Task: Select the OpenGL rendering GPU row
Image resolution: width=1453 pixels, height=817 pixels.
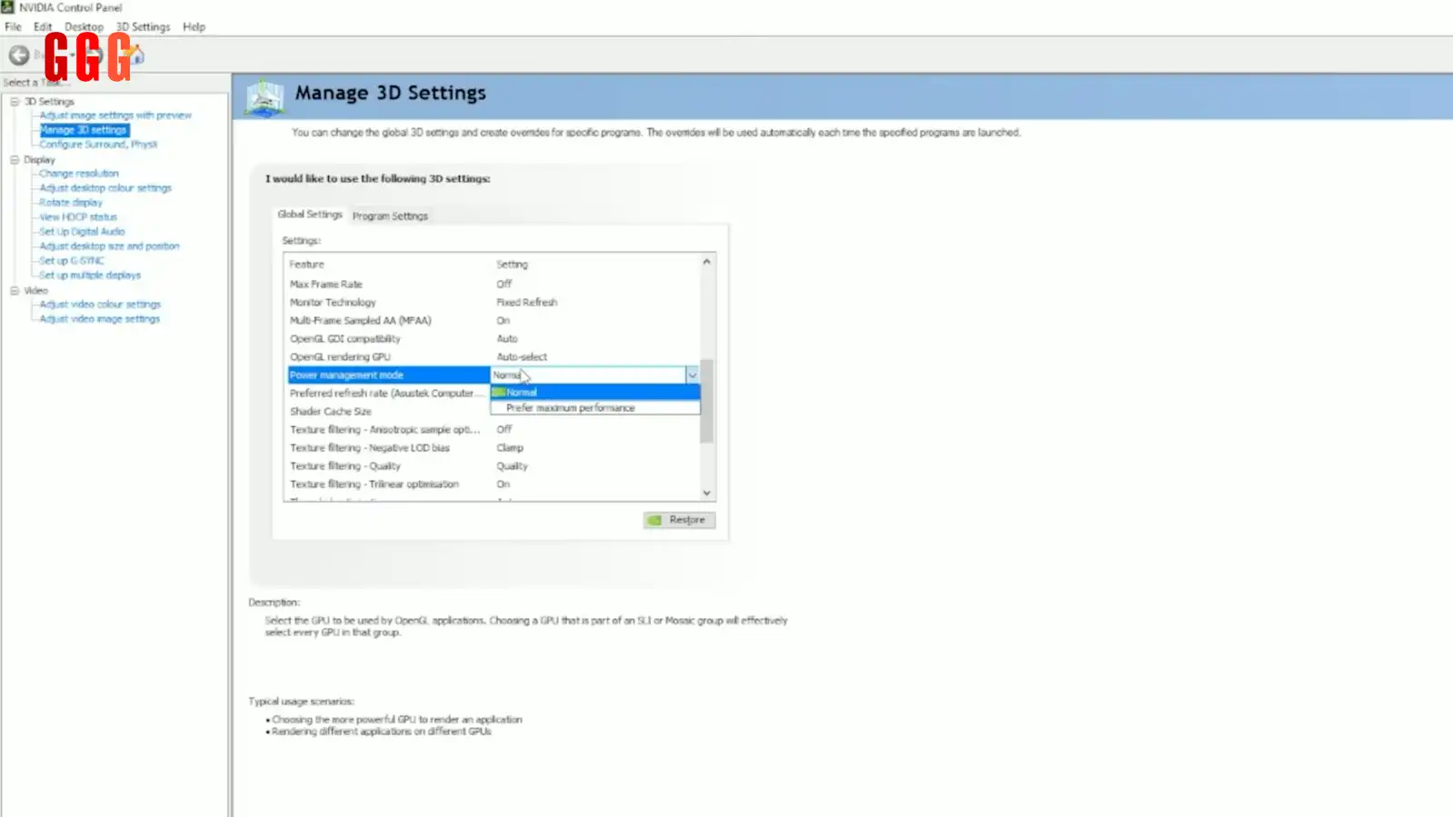Action: point(492,357)
